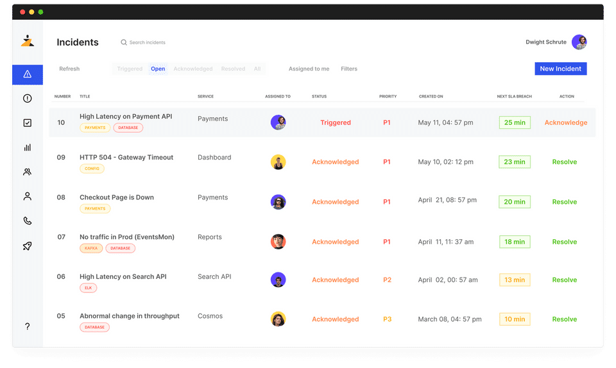Click the circled exclamation sidebar icon
The width and height of the screenshot is (616, 368).
click(x=27, y=99)
